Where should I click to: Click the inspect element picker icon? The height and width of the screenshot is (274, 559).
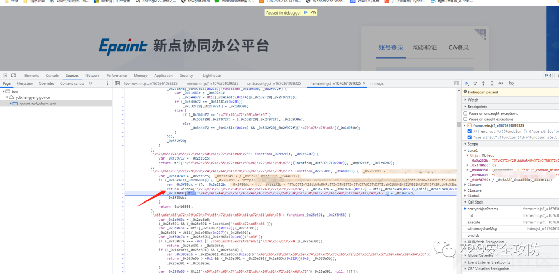tap(5, 75)
